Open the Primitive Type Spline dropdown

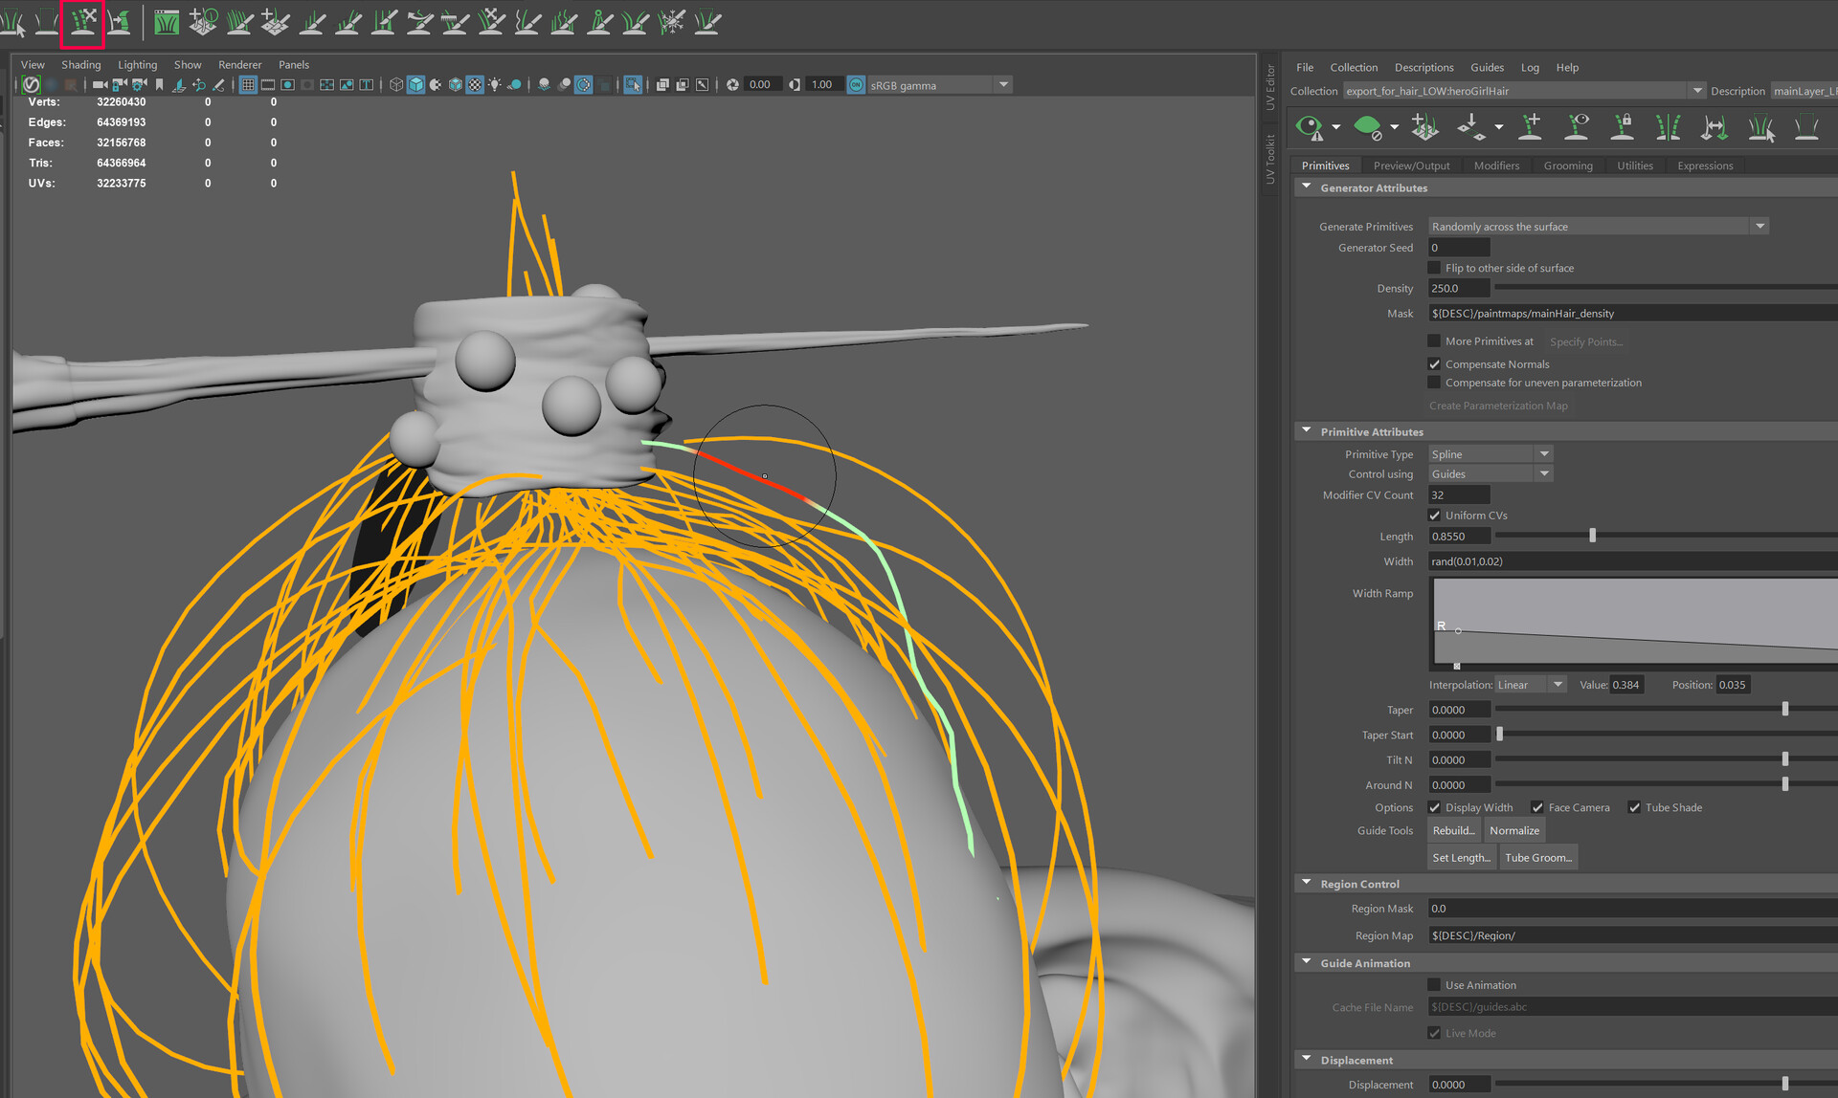[1543, 454]
